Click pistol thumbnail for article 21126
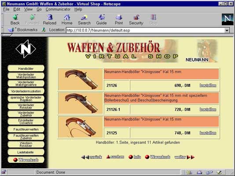The height and width of the screenshot is (176, 235). tap(81, 79)
